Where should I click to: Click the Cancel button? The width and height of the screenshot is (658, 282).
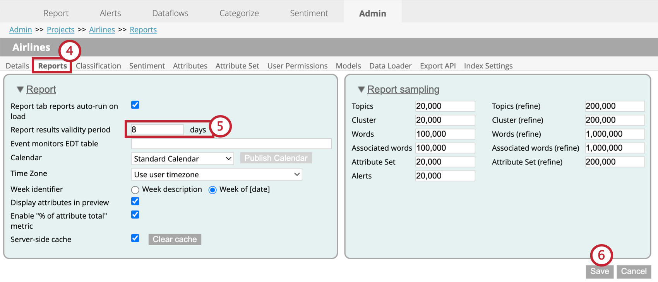[x=634, y=271]
